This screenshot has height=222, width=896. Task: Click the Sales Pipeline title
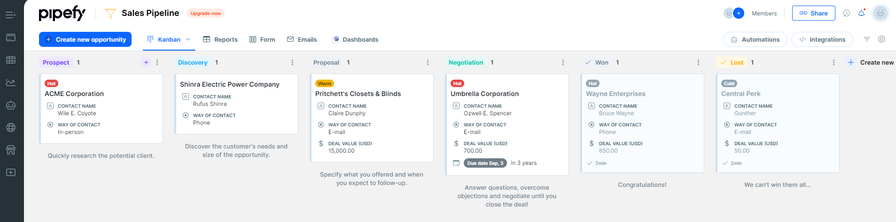[150, 13]
